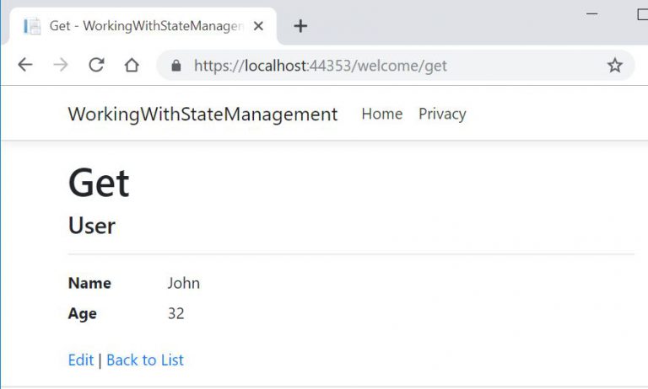Follow the Back to List link
648x389 pixels.
145,360
